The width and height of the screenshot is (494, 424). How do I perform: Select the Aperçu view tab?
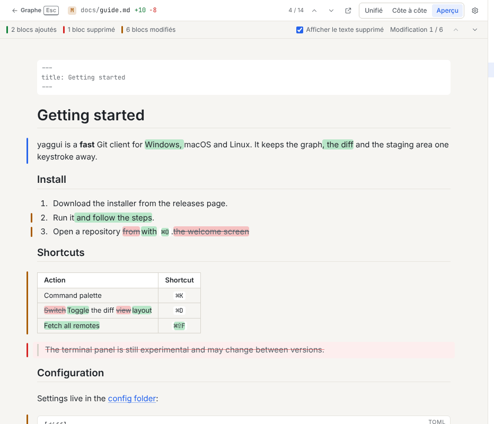447,11
